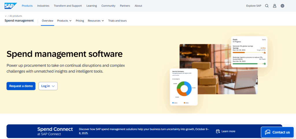Click the chat bubble icon on Contact us
The width and height of the screenshot is (296, 139).
tap(267, 132)
